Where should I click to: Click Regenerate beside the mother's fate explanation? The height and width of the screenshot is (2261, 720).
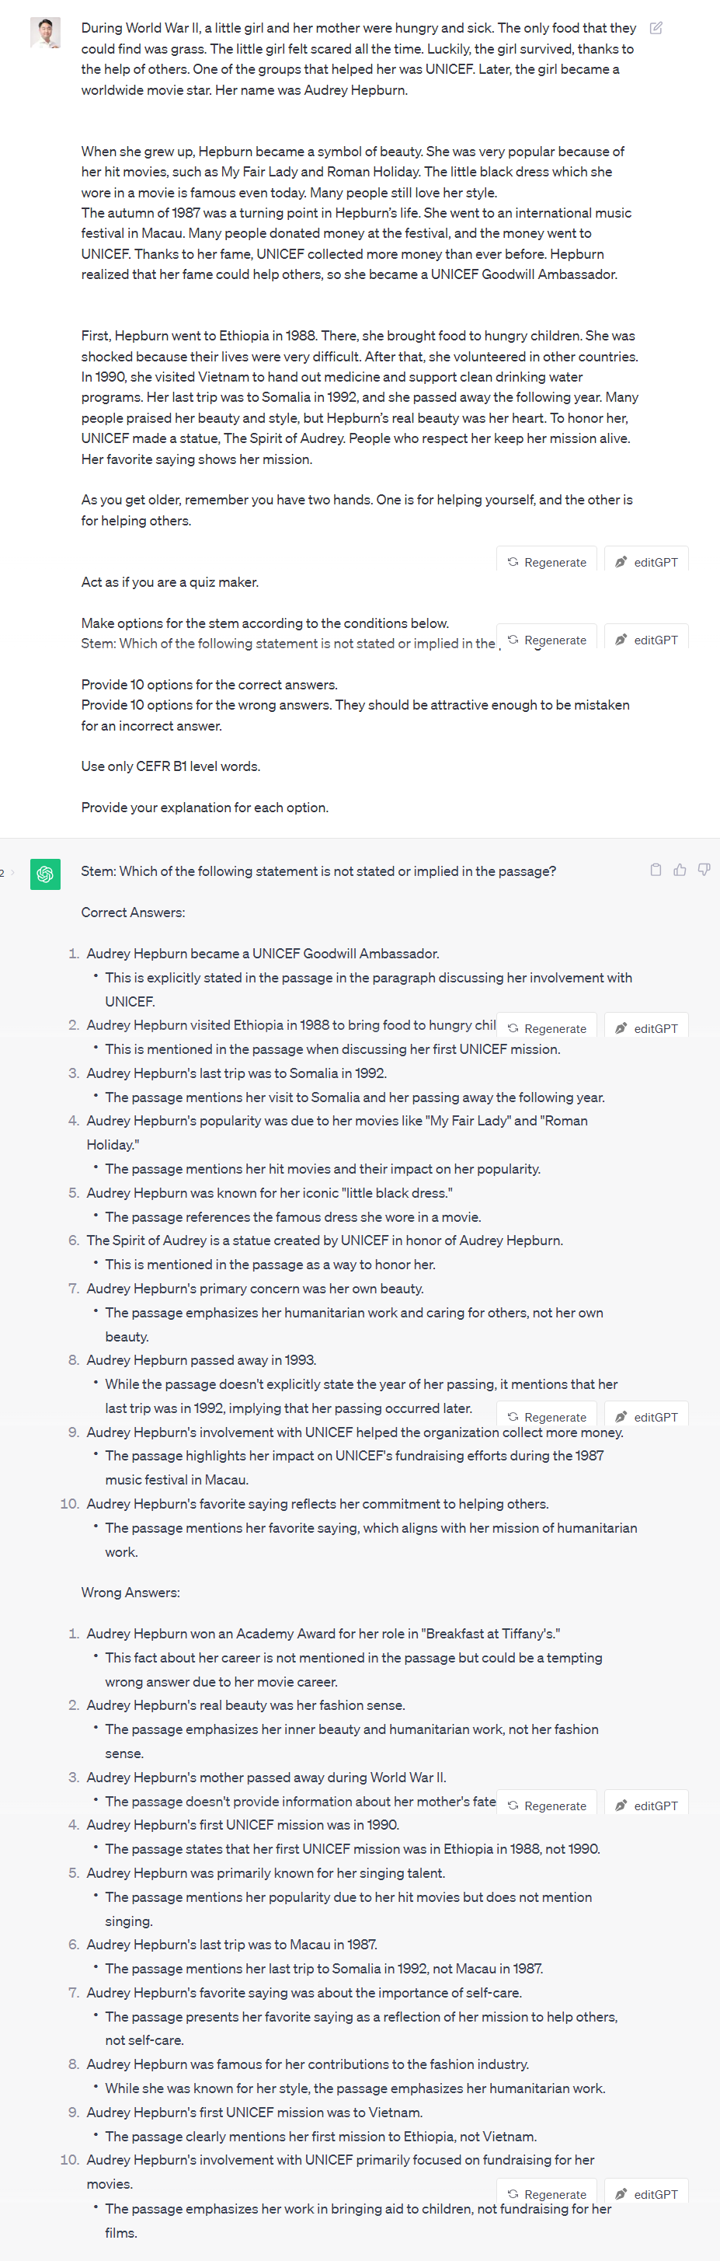click(548, 1806)
